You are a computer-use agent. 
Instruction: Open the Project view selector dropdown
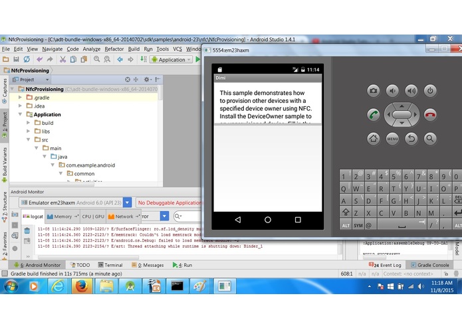coord(31,80)
